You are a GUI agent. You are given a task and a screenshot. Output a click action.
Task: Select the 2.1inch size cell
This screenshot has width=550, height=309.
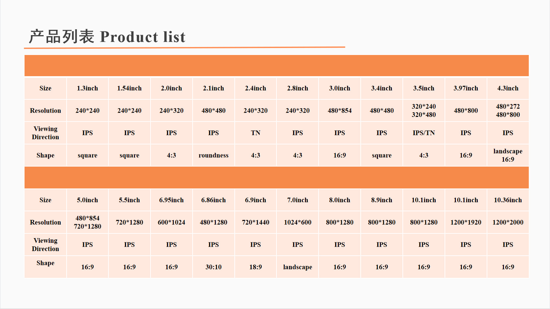click(x=214, y=88)
